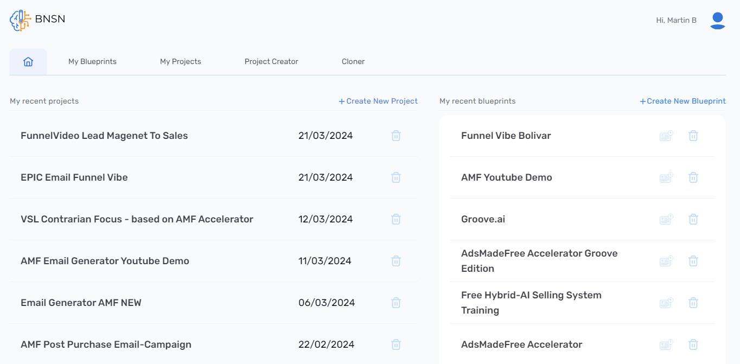The width and height of the screenshot is (740, 364).
Task: Open EPIC Email Funnel Vibe project
Action: [x=74, y=177]
